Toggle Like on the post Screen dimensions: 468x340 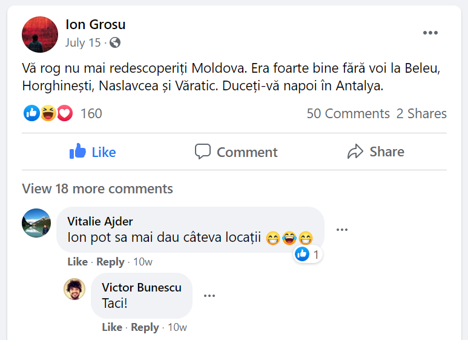coord(93,152)
